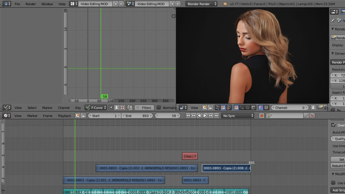Delete keyframes with the crossed key icon

tap(312, 116)
